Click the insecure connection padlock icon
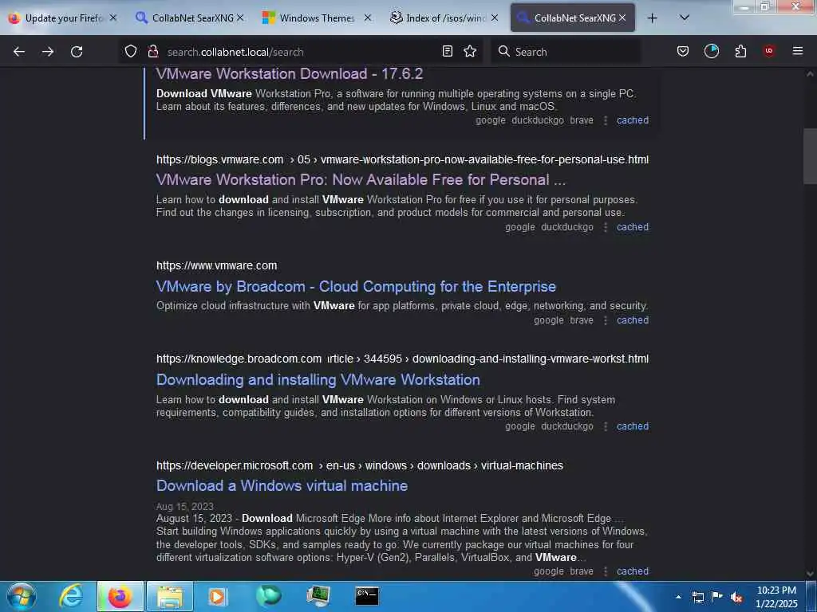Image resolution: width=817 pixels, height=612 pixels. pos(152,52)
